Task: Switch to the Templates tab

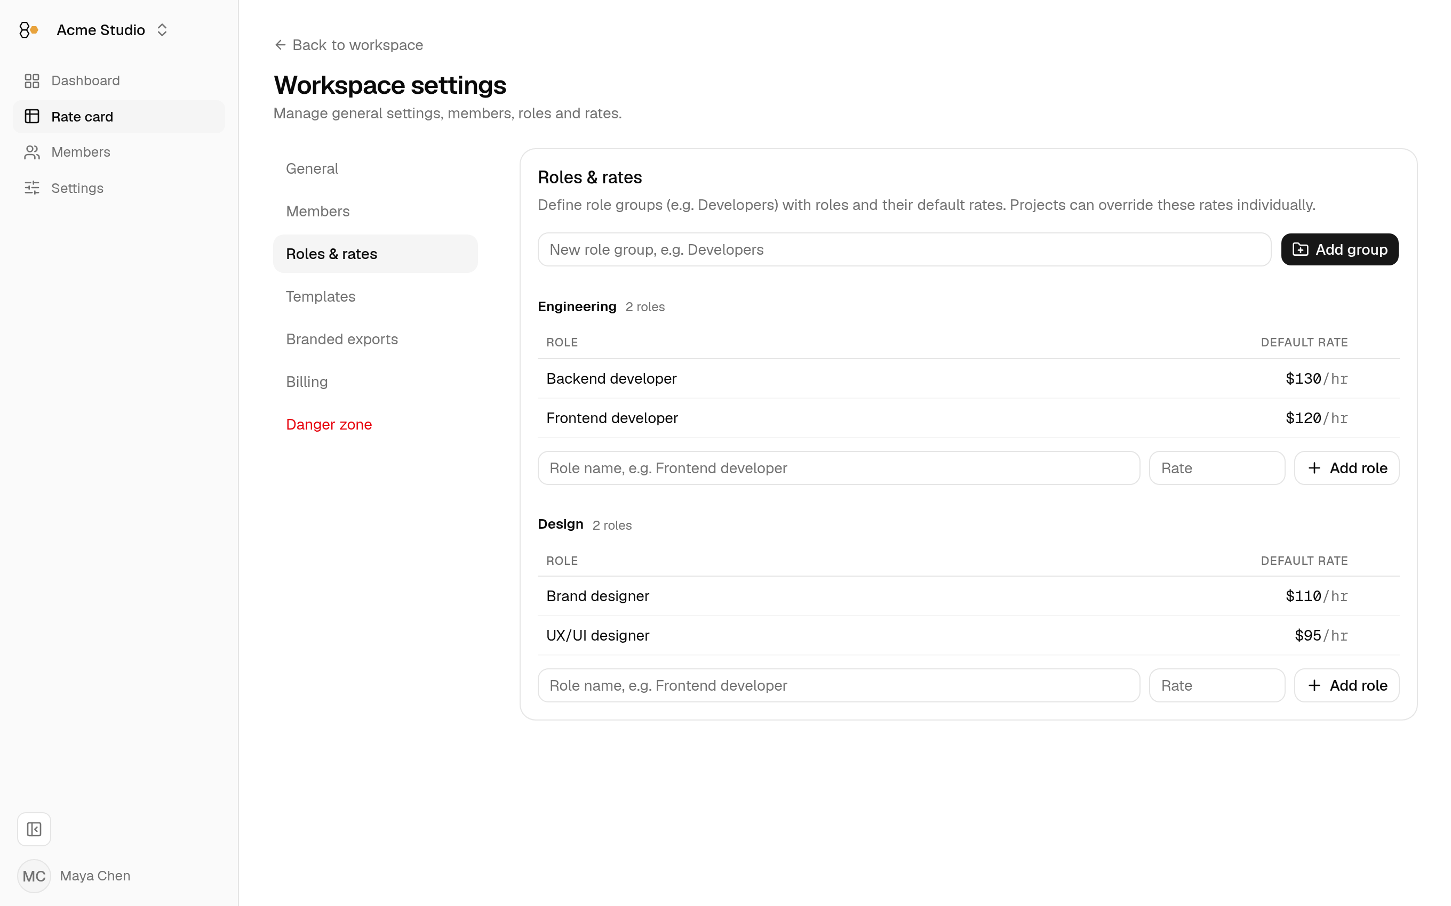Action: pos(376,297)
